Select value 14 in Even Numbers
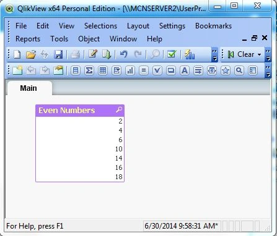The width and height of the screenshot is (277, 236). [80, 158]
